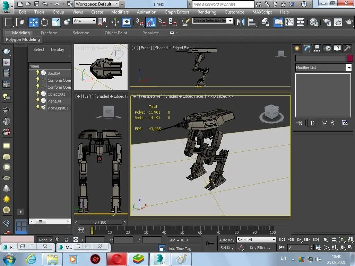The height and width of the screenshot is (266, 355).
Task: Select the Move transform tool
Action: pos(34,22)
